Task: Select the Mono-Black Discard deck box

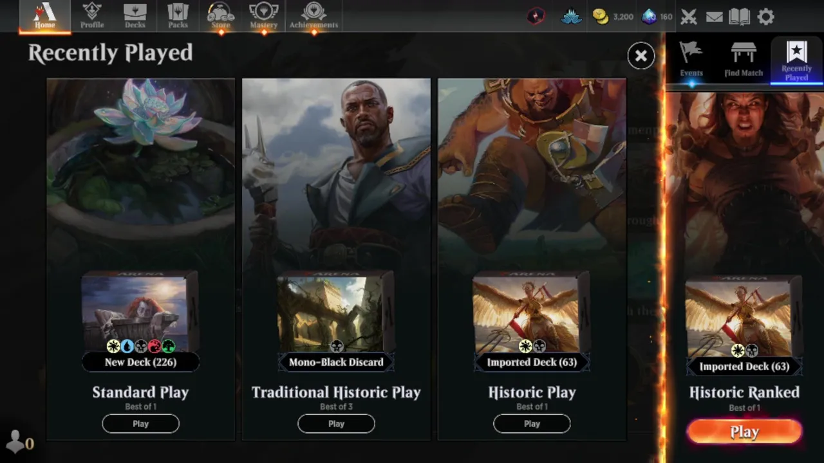Action: coord(336,321)
